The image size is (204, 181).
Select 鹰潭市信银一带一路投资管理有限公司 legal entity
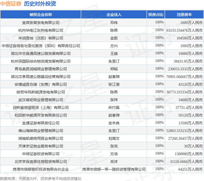pos(114,169)
